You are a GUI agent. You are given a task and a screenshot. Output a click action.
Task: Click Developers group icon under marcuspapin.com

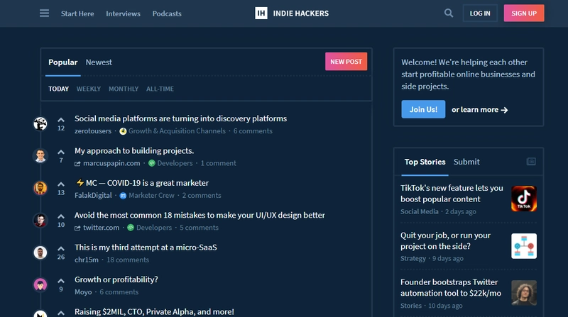click(x=152, y=163)
